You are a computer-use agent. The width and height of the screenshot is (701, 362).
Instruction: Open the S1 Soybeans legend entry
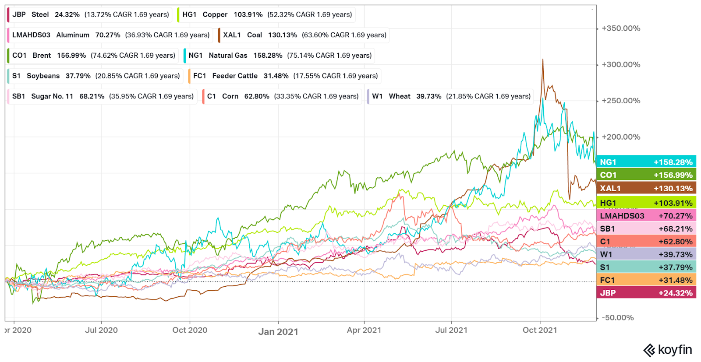coord(95,76)
